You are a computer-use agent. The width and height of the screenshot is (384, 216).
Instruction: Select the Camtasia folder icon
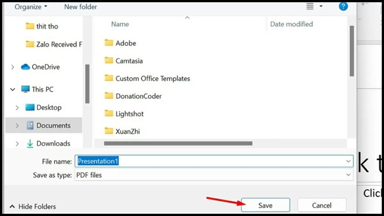pos(109,60)
